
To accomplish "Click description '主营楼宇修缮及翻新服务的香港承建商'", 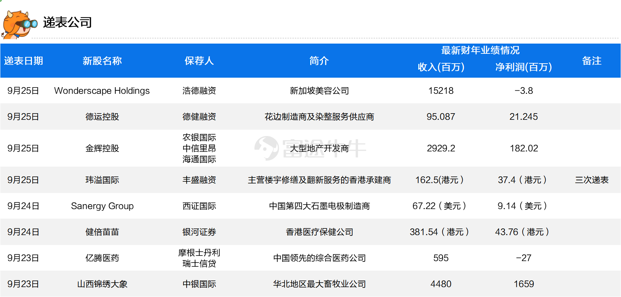I will point(319,180).
